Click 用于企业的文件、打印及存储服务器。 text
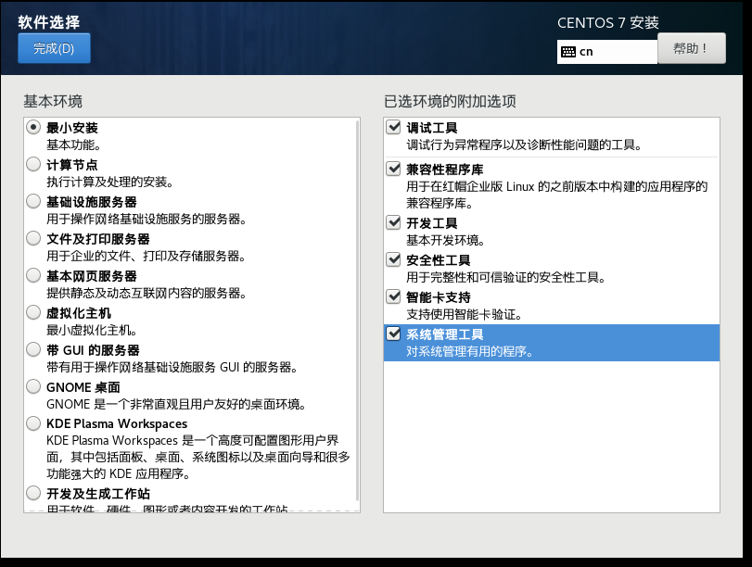The image size is (752, 567). point(147,256)
